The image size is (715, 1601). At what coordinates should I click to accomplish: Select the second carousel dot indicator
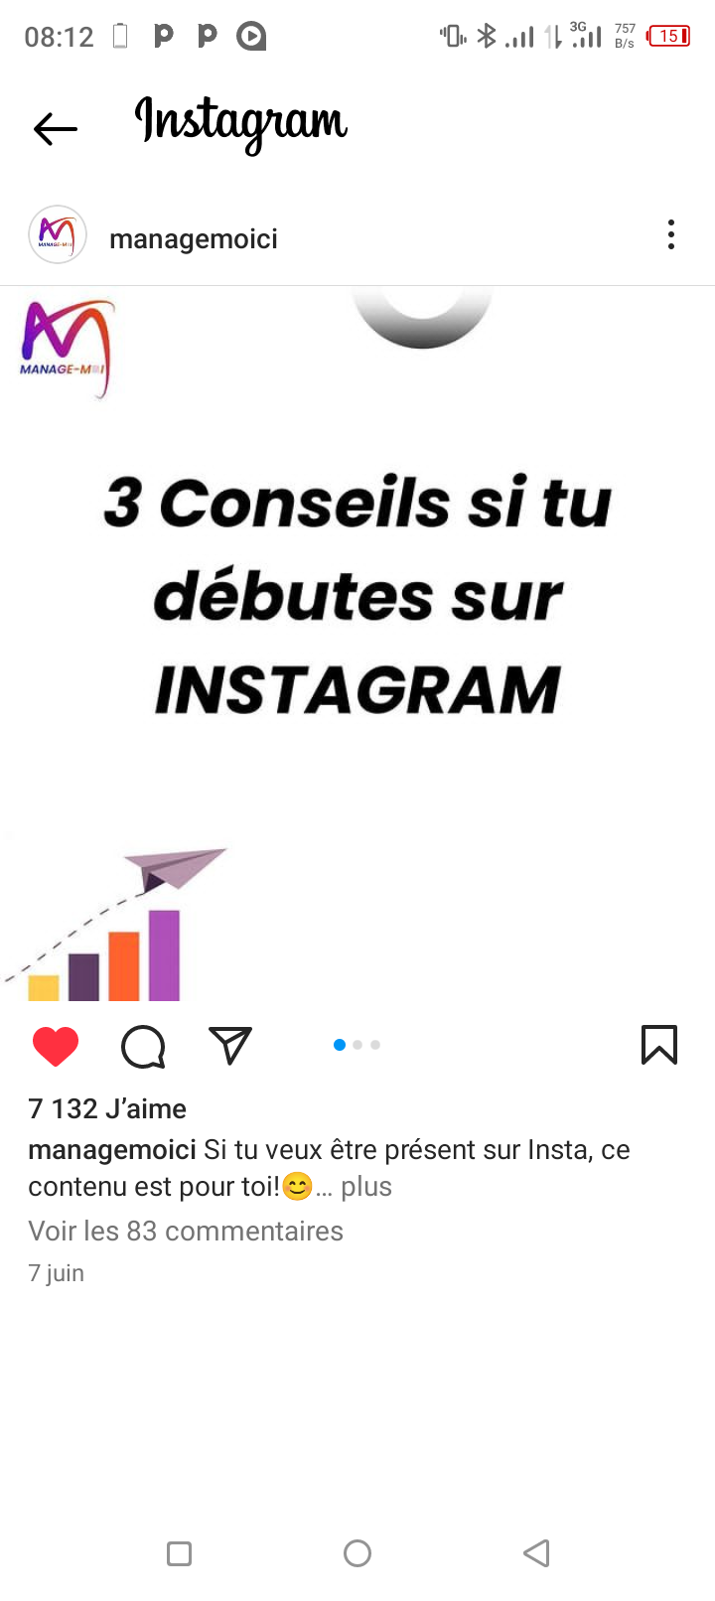tap(357, 1045)
